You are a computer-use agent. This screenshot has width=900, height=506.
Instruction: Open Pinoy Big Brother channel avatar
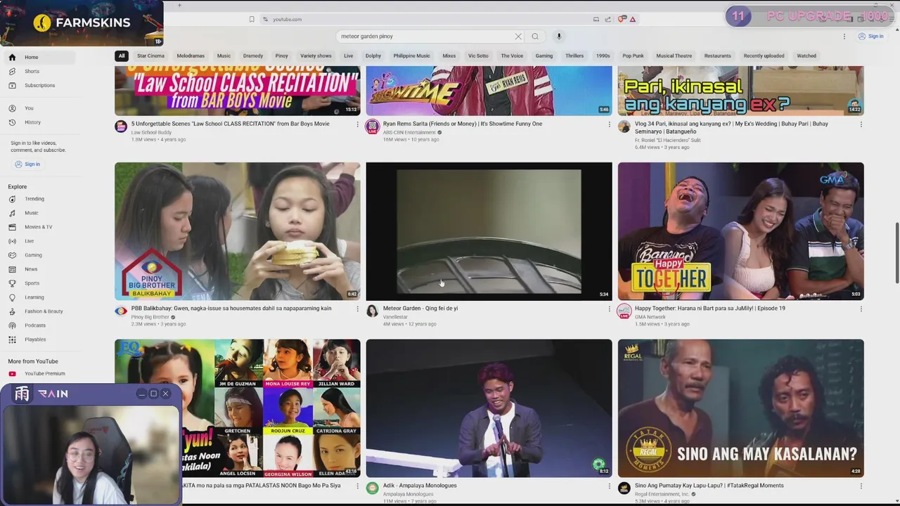coord(121,311)
